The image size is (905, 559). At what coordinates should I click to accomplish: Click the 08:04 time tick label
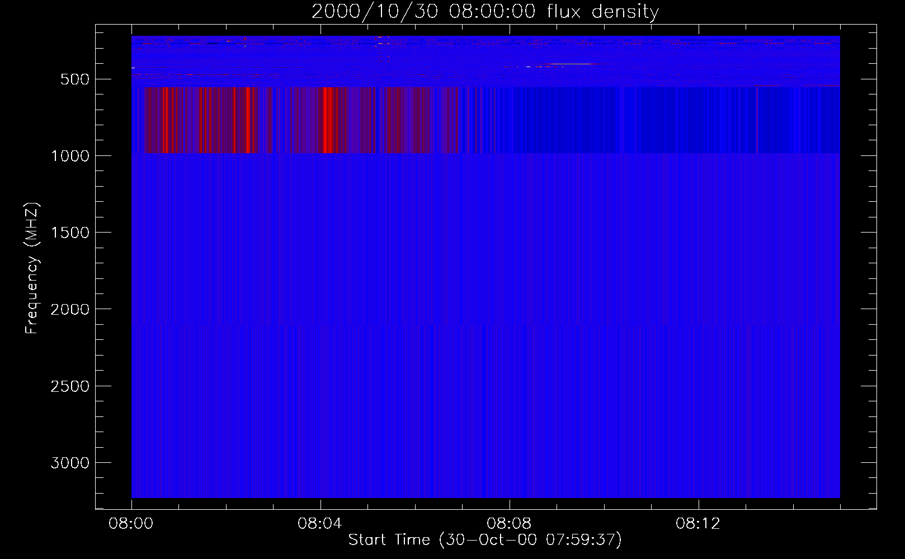[x=320, y=524]
